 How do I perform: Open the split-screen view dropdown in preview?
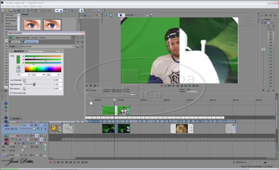(x=124, y=15)
